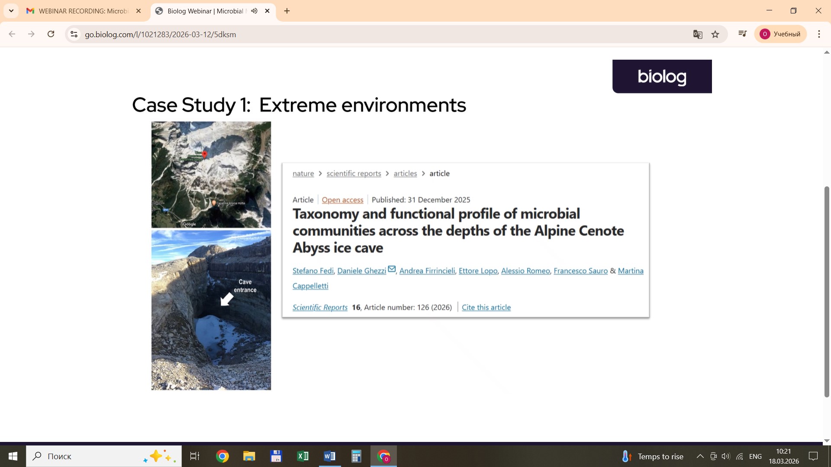
Task: Open Word from the taskbar
Action: click(x=329, y=456)
